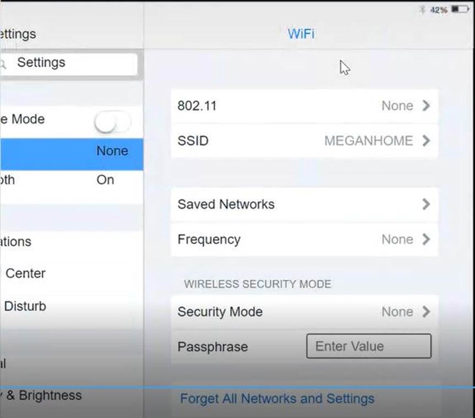Open the Frequency selection list
Screen dimensions: 475x418
tap(304, 240)
